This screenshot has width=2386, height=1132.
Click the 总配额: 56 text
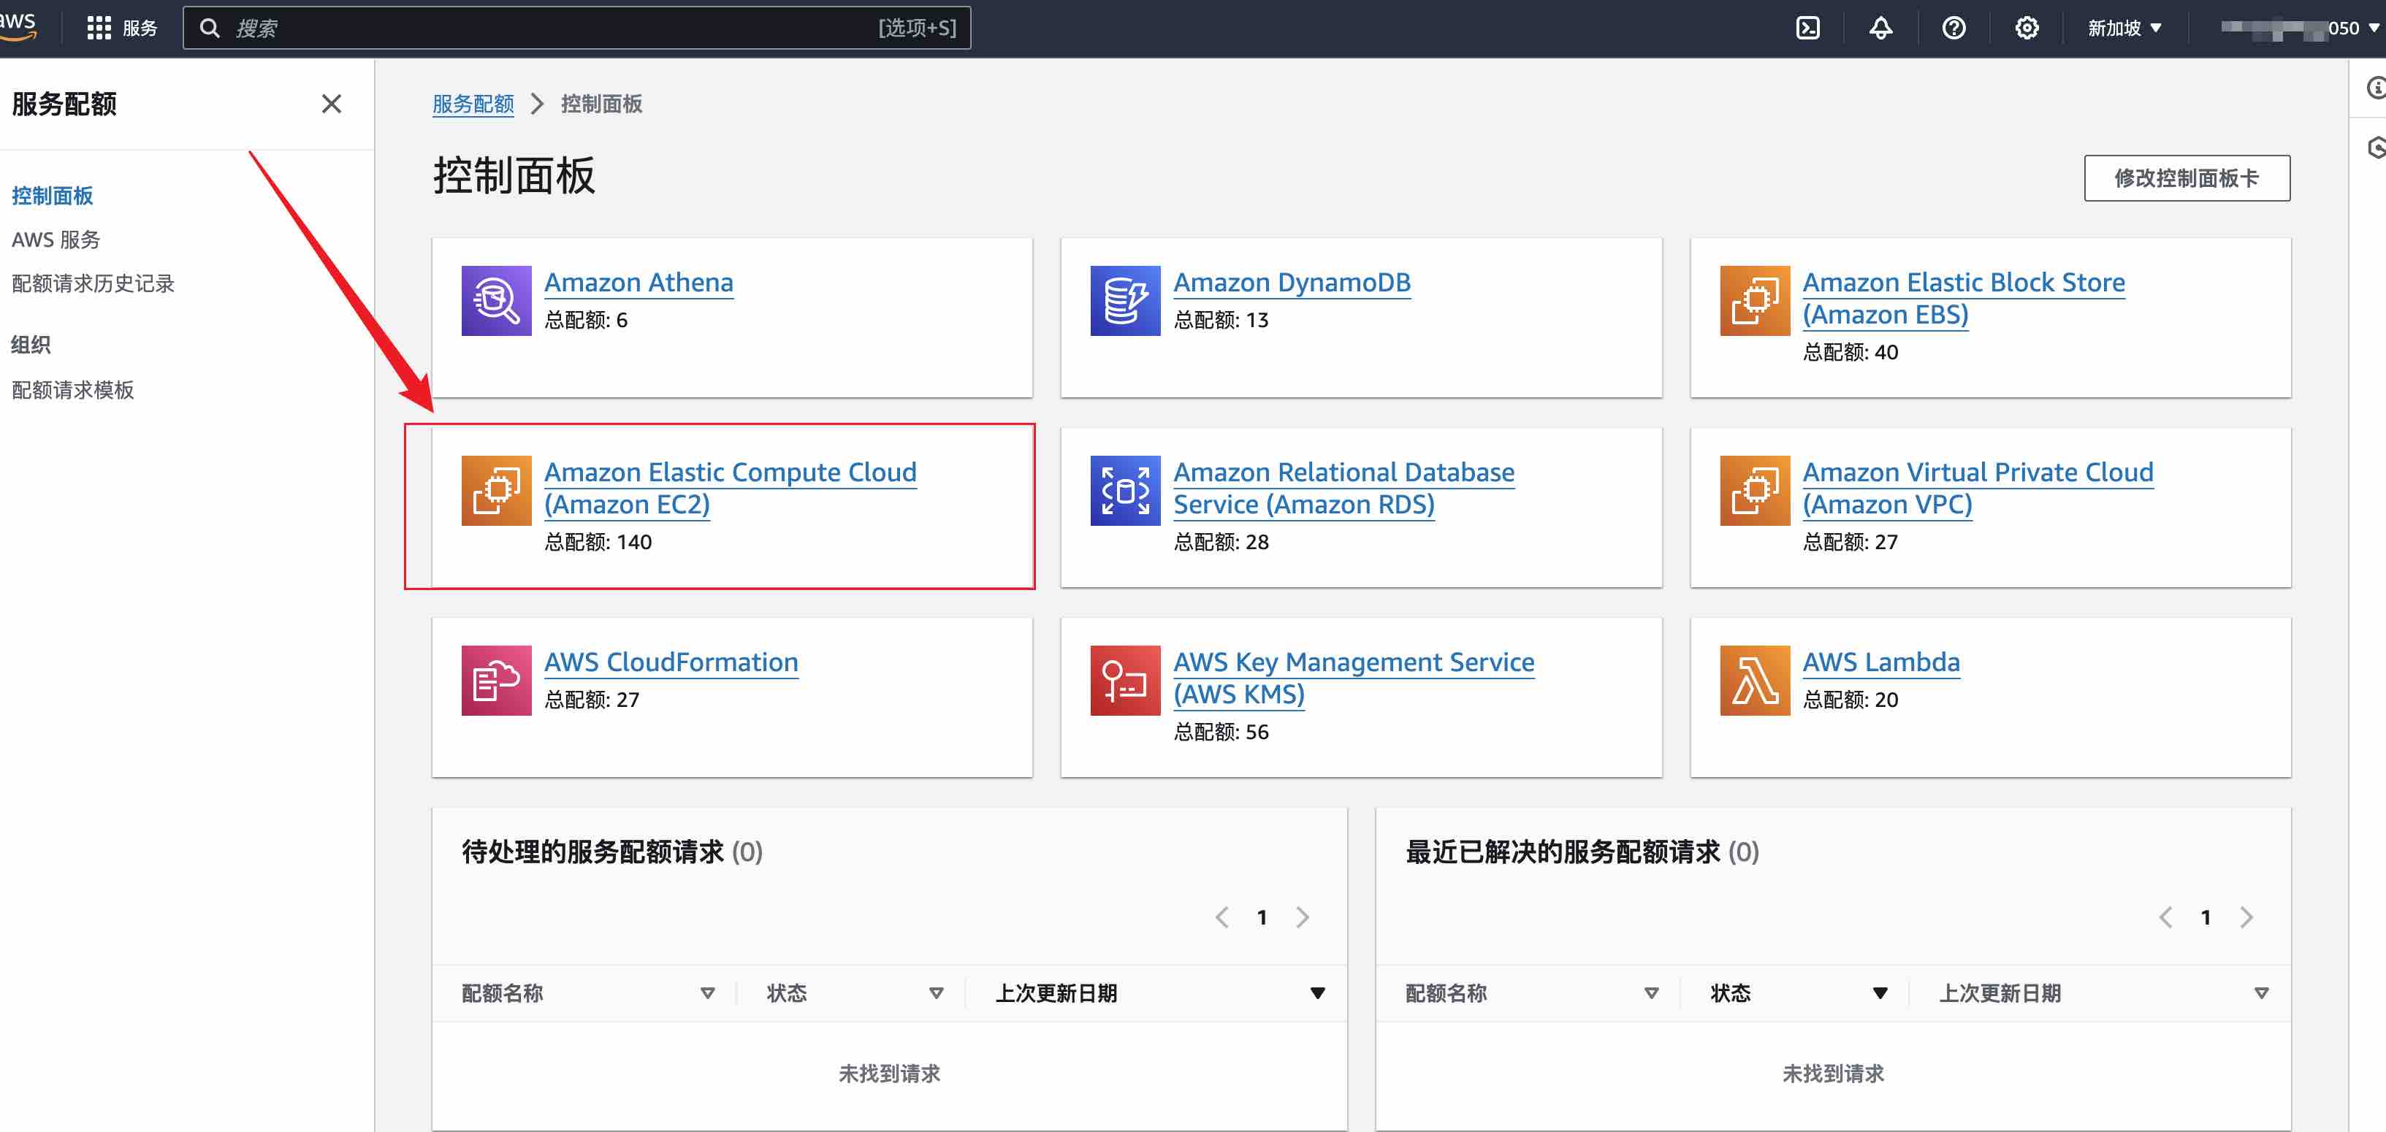click(1221, 731)
